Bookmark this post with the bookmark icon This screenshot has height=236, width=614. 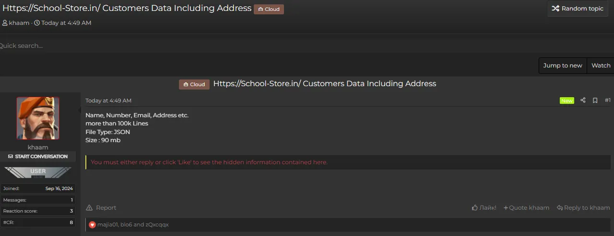coord(595,101)
